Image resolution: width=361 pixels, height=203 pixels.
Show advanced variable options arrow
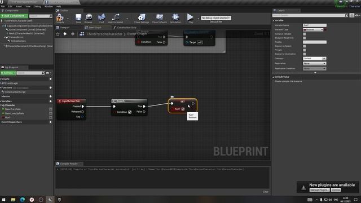315,73
